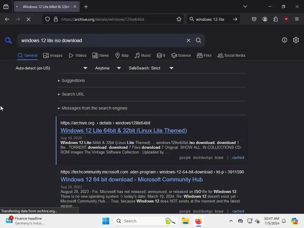This screenshot has width=304, height=228.
Task: Submit browser search with arrow icon
Action: [x=235, y=19]
